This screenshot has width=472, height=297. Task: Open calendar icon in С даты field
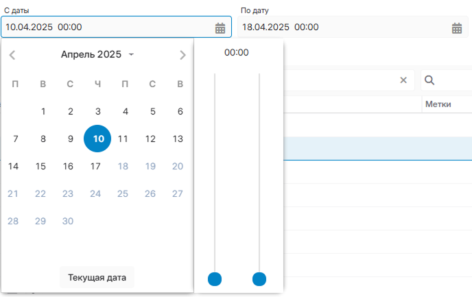[x=220, y=28]
